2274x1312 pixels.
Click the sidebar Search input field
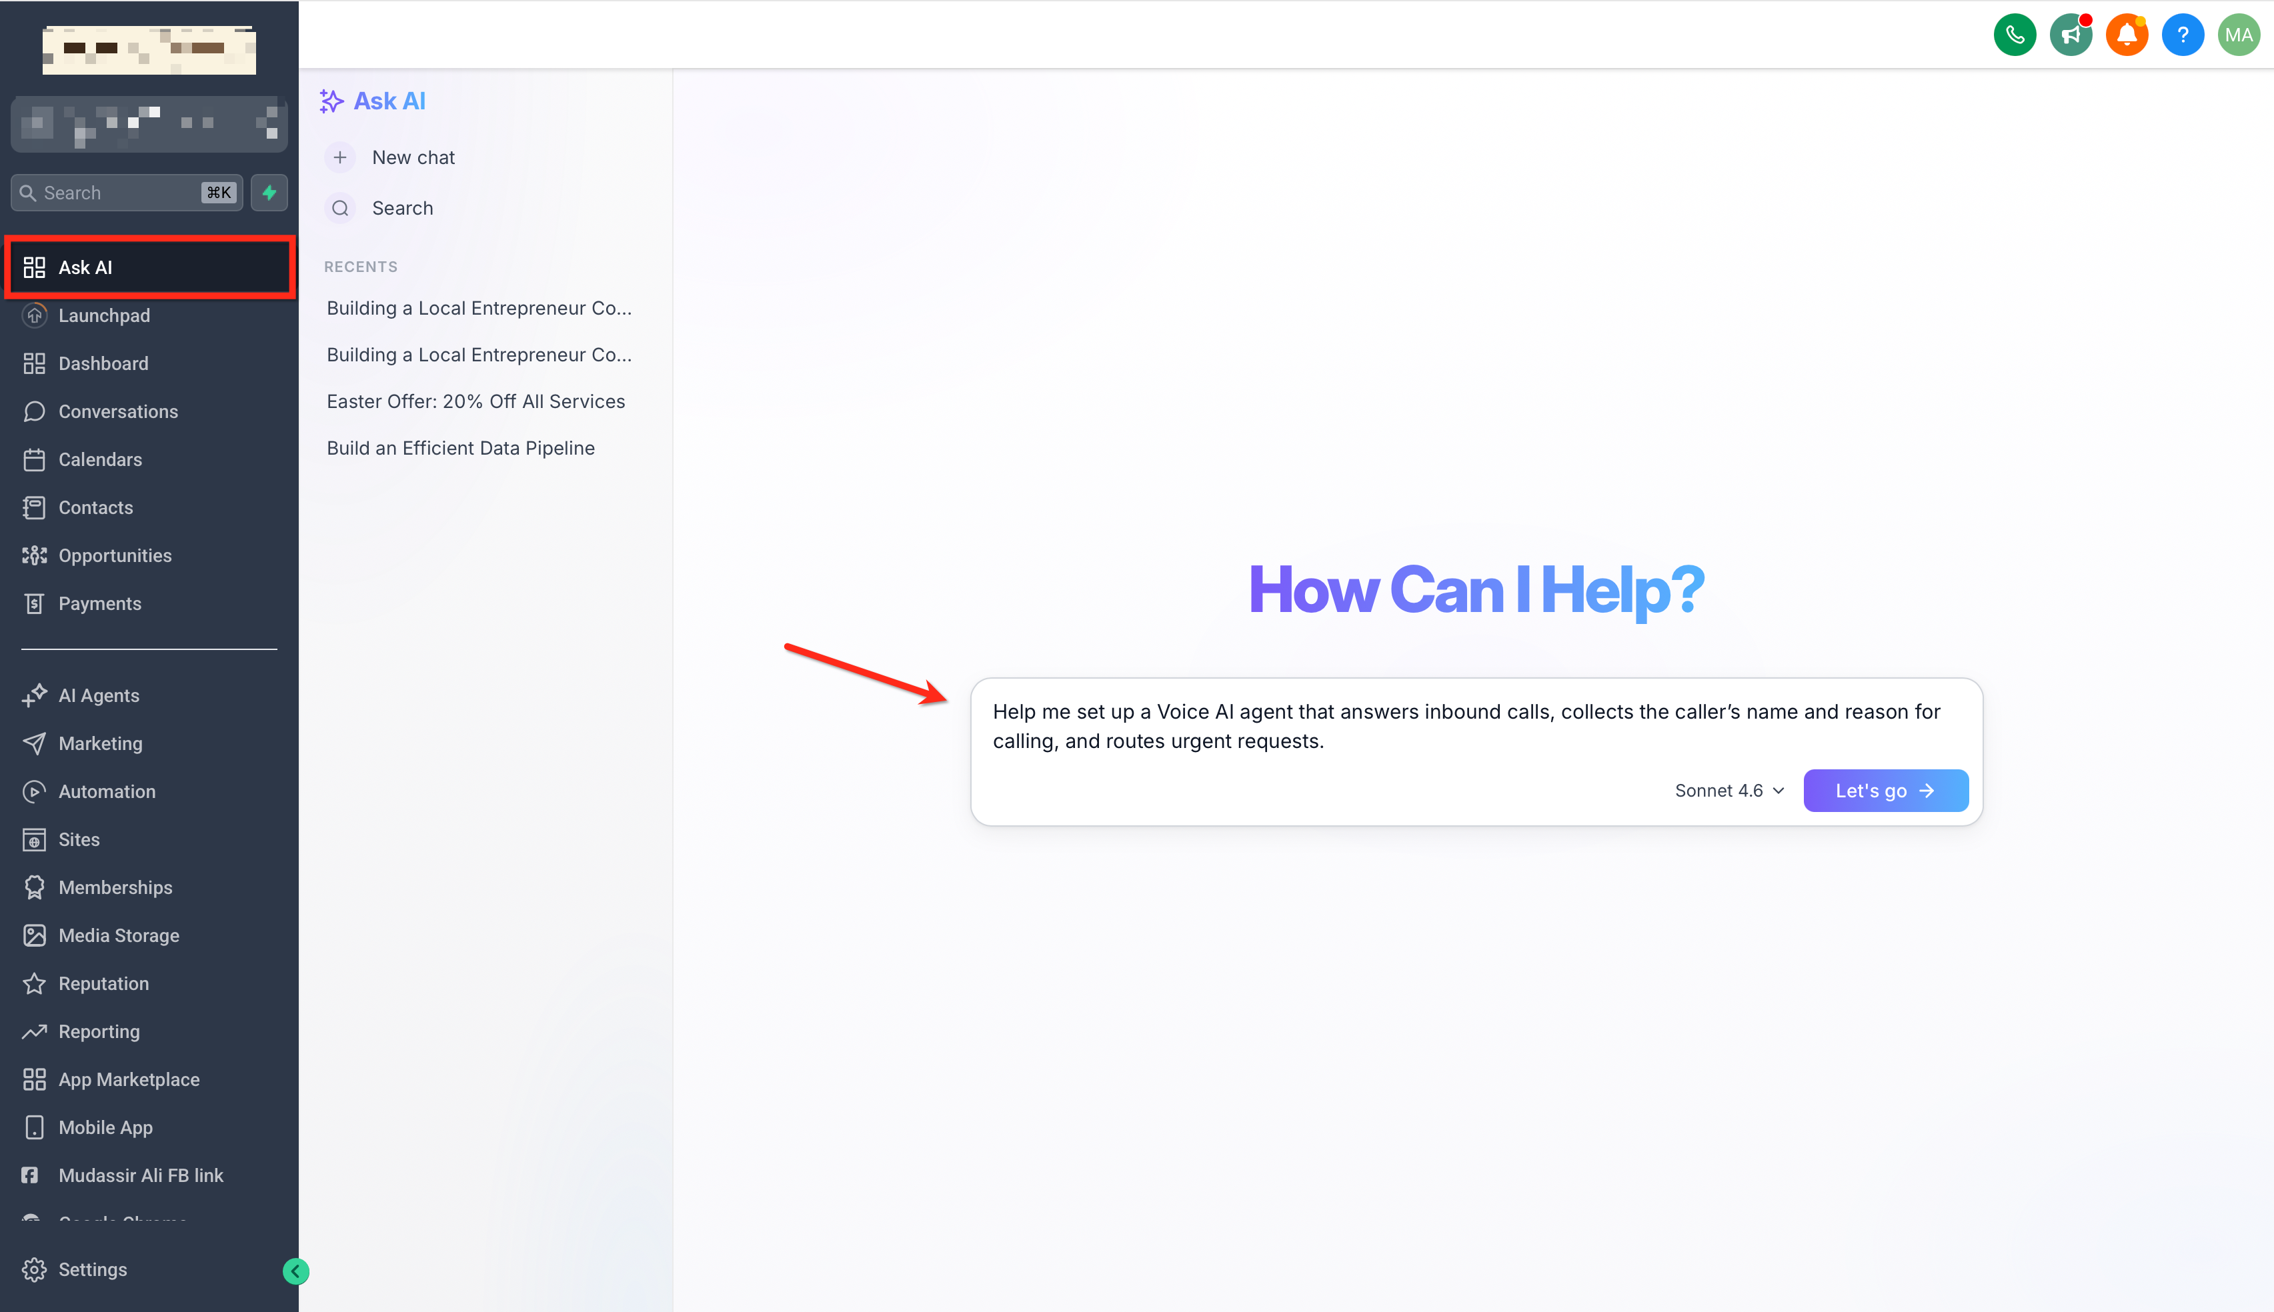pyautogui.click(x=117, y=193)
